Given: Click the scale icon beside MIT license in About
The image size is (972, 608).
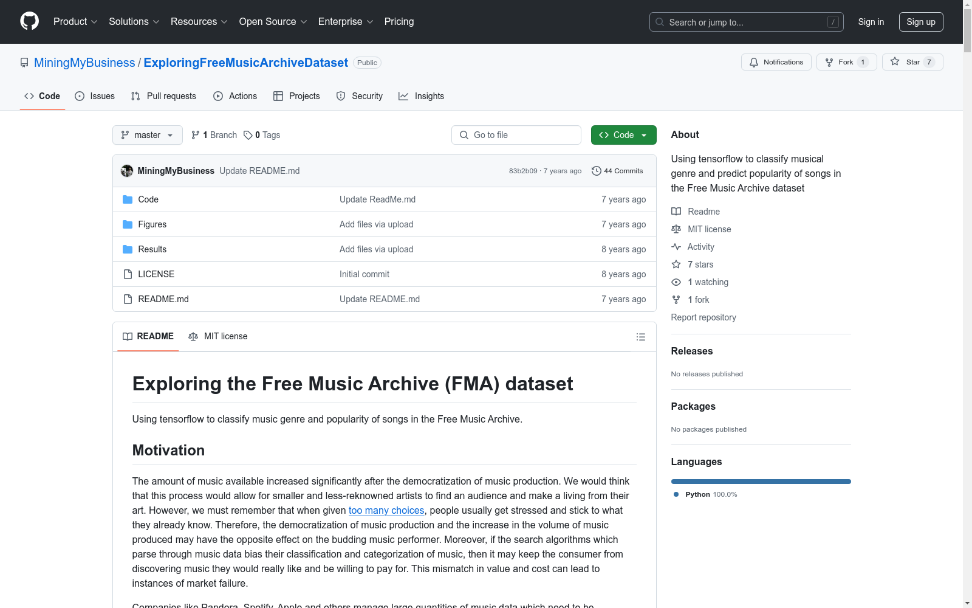Looking at the screenshot, I should pos(676,229).
